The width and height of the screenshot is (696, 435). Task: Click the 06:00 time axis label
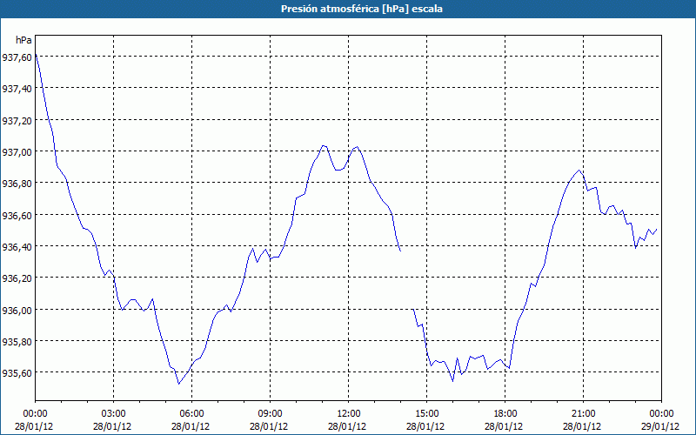(x=191, y=414)
